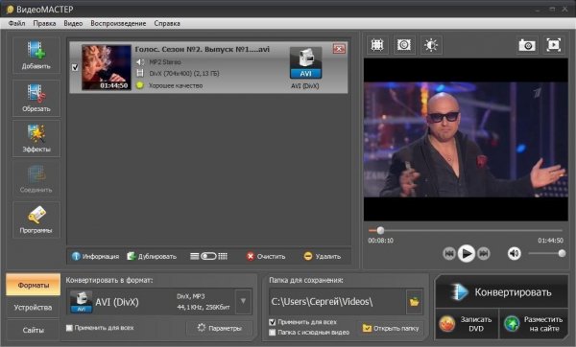This screenshot has width=576, height=347.
Task: Click the DivX (704x400) video info
Action: 184,74
